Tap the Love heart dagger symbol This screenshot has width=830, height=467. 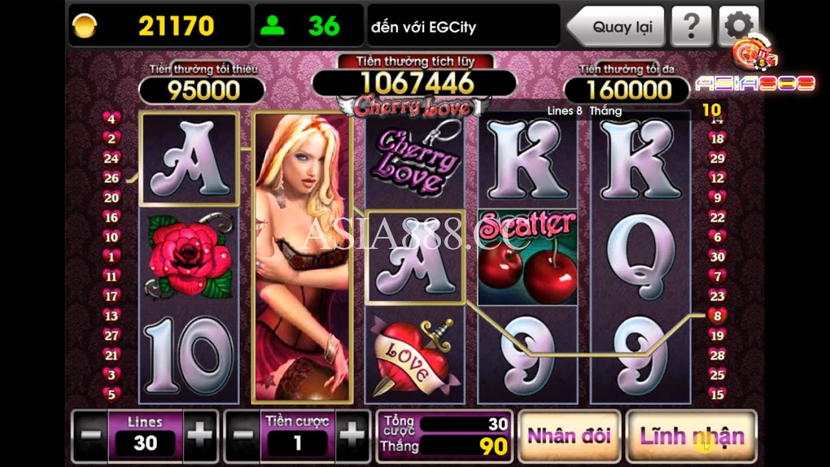pos(415,355)
